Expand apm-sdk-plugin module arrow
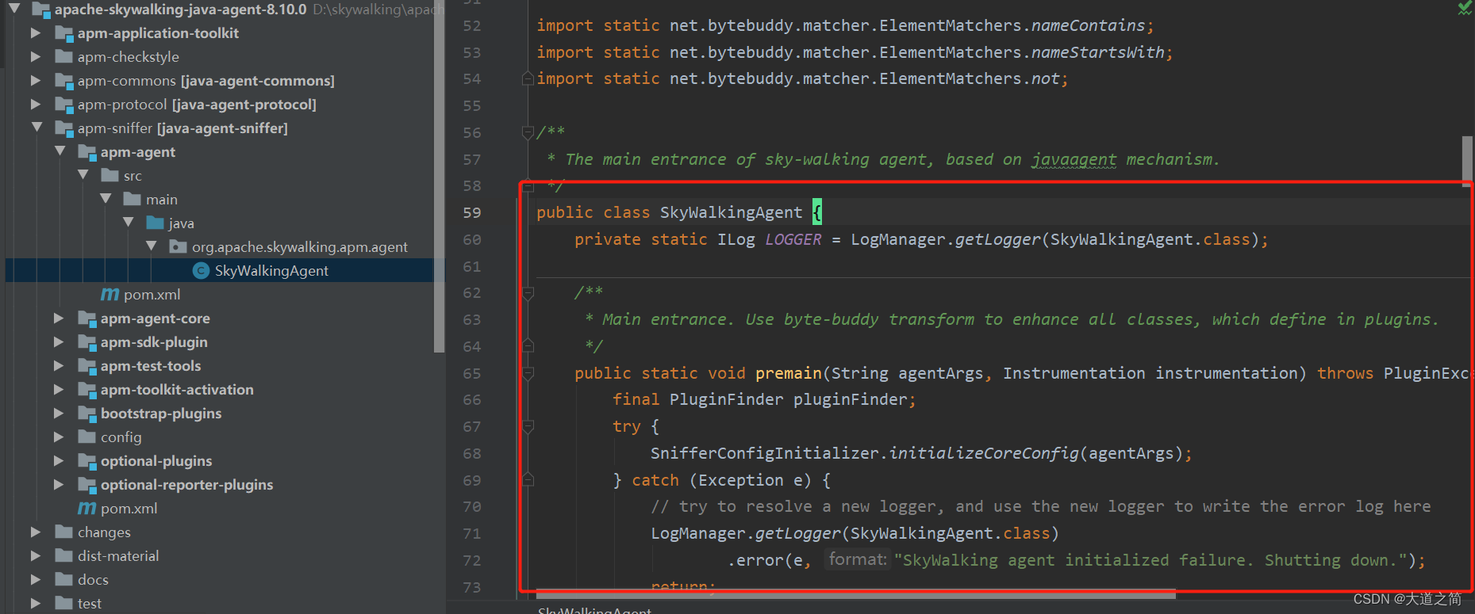The height and width of the screenshot is (614, 1475). (x=58, y=342)
